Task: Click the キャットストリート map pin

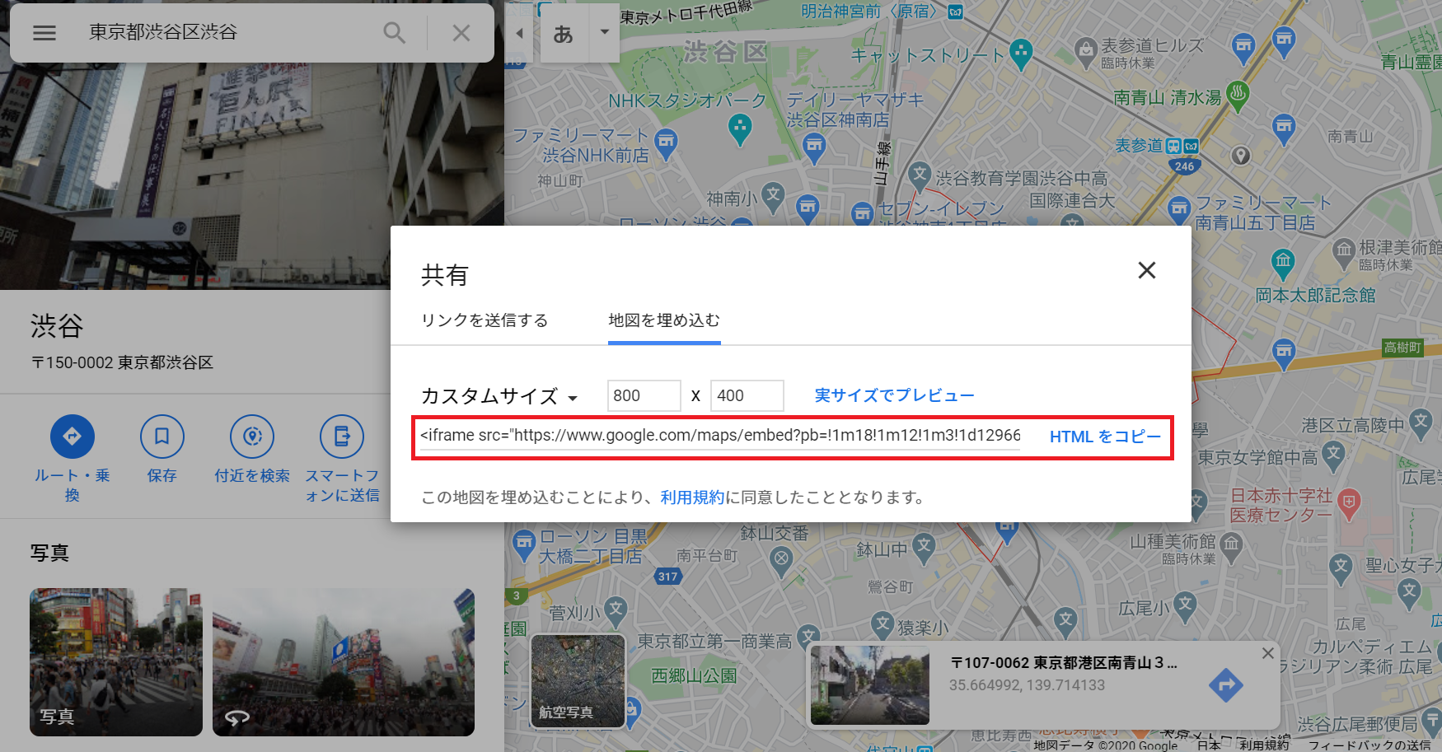Action: coord(1021,54)
